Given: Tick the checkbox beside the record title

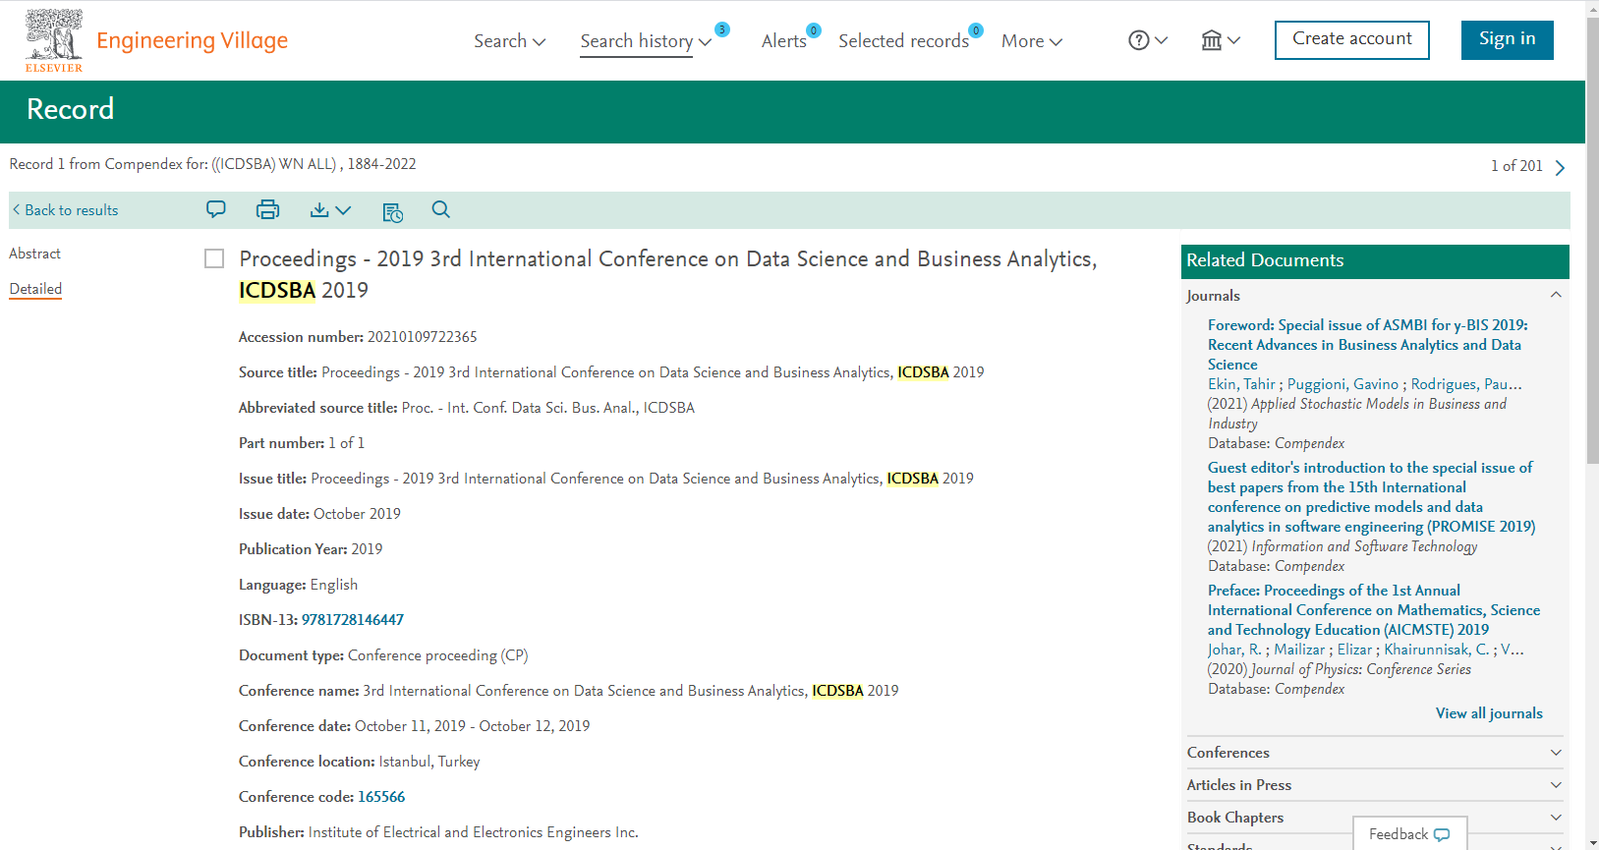Looking at the screenshot, I should (x=214, y=258).
